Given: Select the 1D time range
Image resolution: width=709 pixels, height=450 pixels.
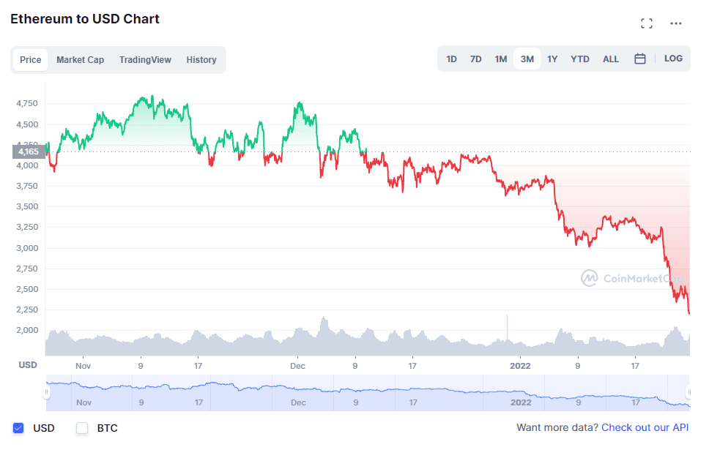Looking at the screenshot, I should pyautogui.click(x=452, y=59).
